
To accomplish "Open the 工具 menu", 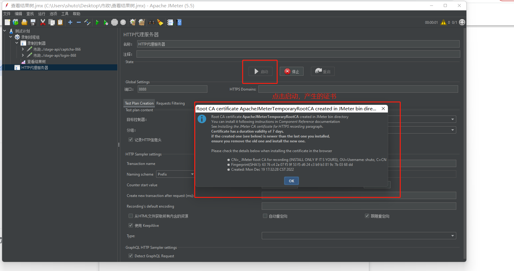I will [65, 14].
